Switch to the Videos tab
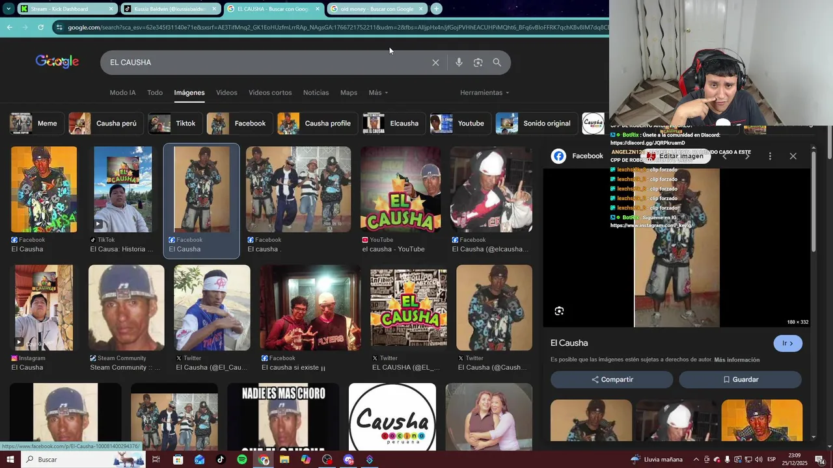 (226, 92)
